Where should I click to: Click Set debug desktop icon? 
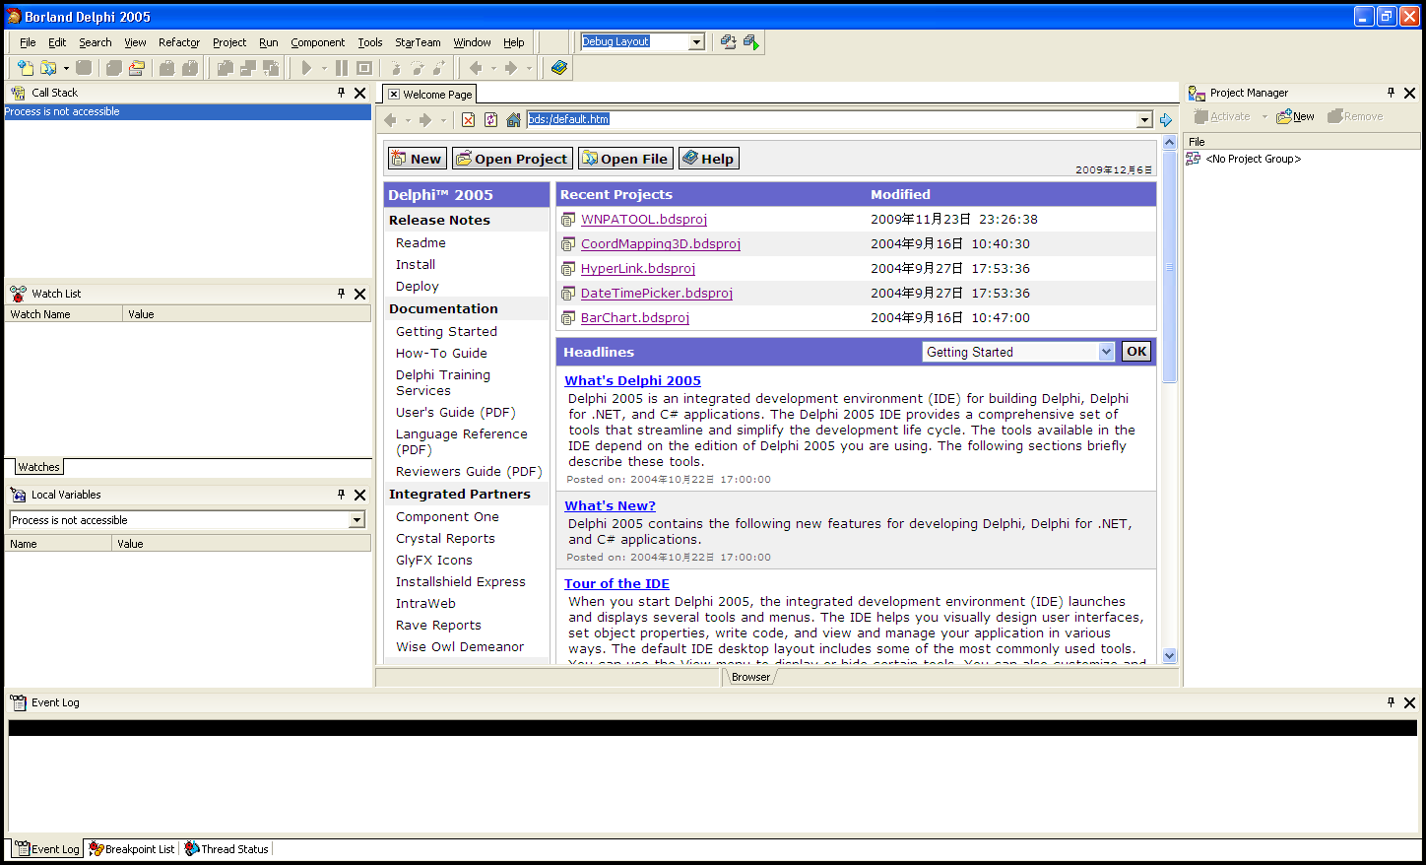[751, 41]
